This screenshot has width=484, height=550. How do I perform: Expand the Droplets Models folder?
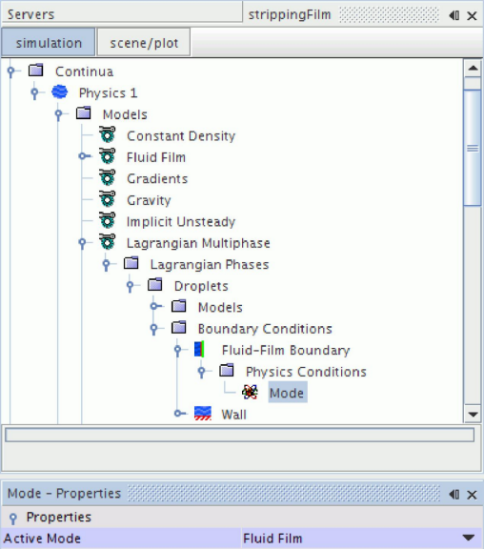(x=154, y=307)
